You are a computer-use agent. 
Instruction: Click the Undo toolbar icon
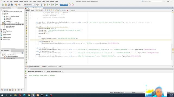pos(16,5)
